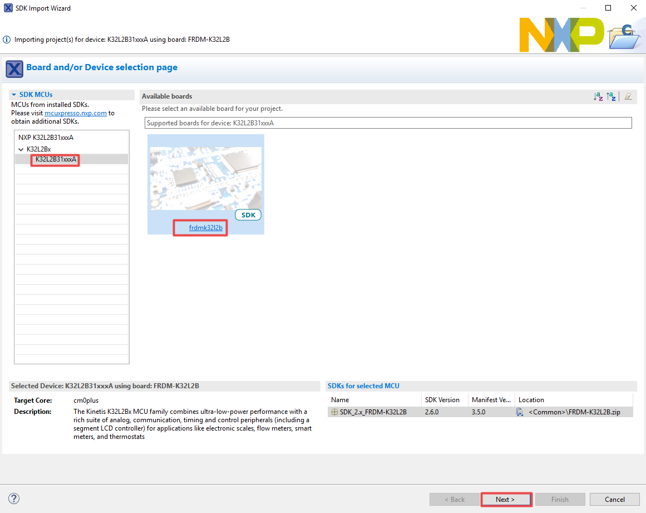Collapse the K32L2Bx tree node
646x513 pixels.
coord(21,149)
